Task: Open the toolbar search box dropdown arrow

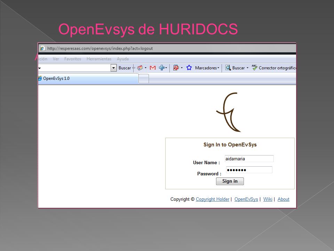Action: tap(113, 68)
